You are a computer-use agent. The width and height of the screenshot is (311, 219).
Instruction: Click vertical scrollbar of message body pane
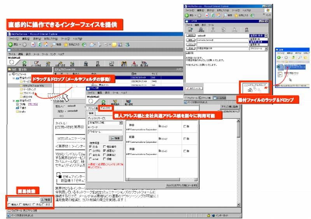(x=238, y=163)
